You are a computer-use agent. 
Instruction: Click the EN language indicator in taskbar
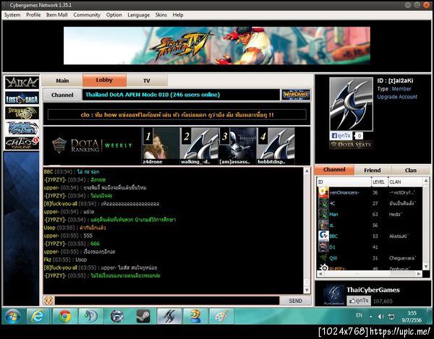pos(359,315)
